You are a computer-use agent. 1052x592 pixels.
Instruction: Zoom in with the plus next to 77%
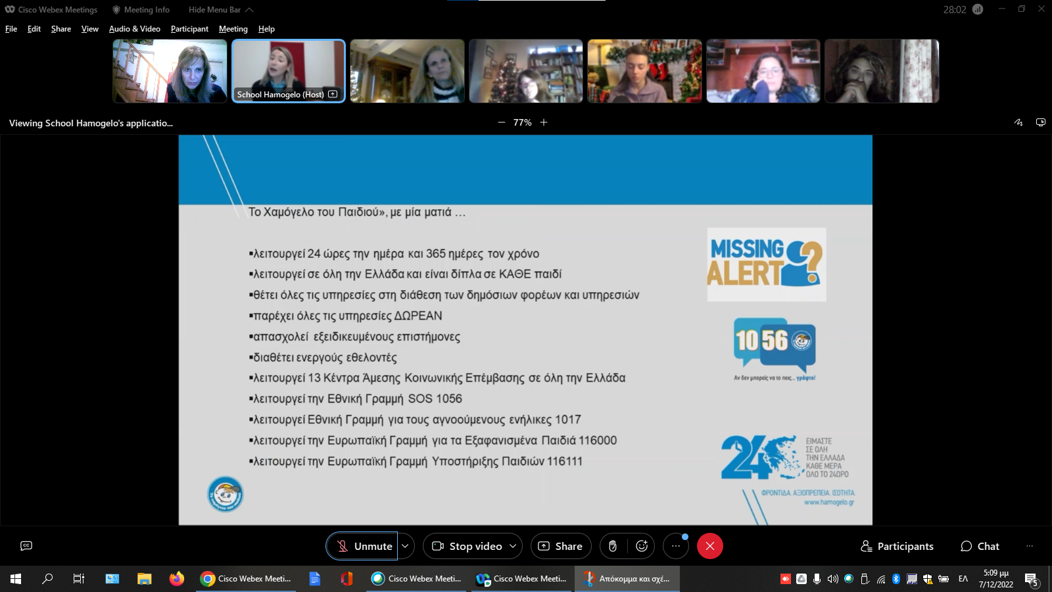544,122
